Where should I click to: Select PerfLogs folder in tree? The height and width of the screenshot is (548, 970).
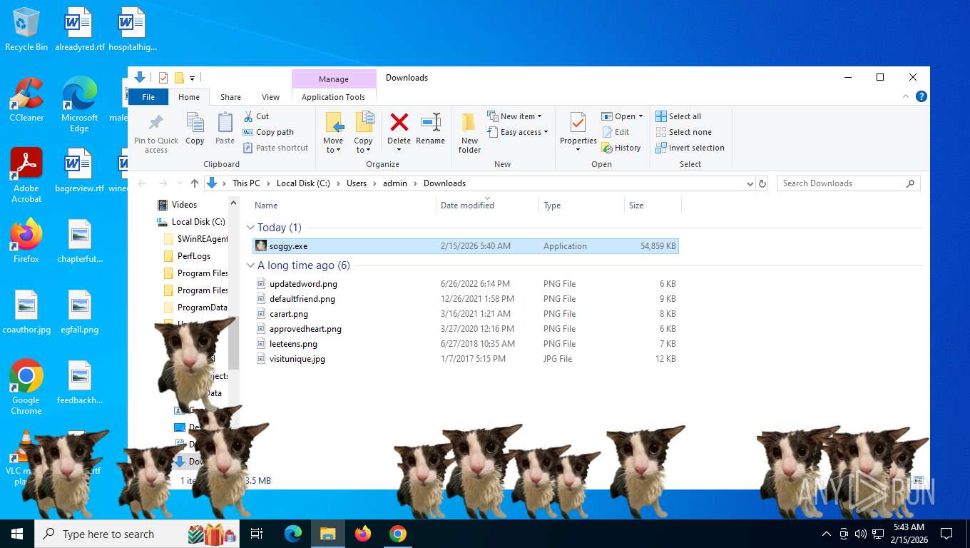[193, 256]
